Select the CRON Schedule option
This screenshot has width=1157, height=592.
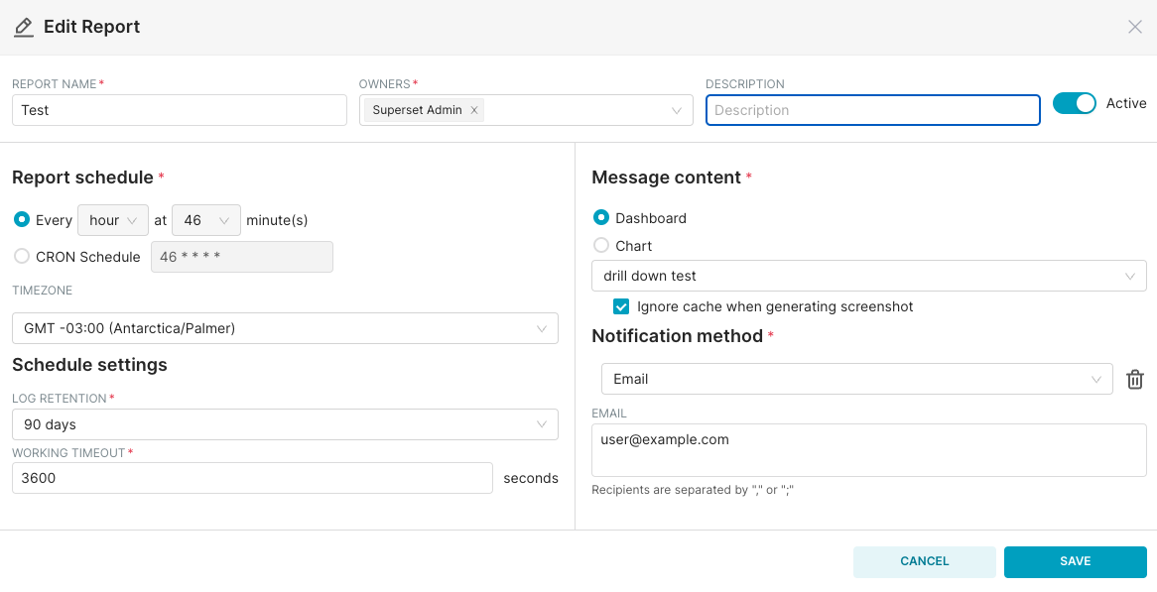pyautogui.click(x=22, y=256)
